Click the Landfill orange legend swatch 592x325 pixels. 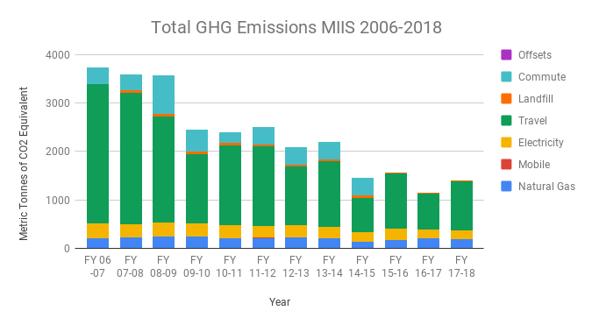point(506,98)
